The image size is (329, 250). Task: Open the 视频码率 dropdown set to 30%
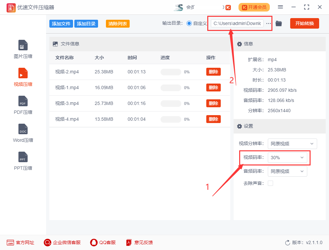288,158
